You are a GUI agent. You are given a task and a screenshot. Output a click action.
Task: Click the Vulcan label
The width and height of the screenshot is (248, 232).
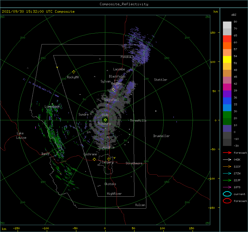140,205
